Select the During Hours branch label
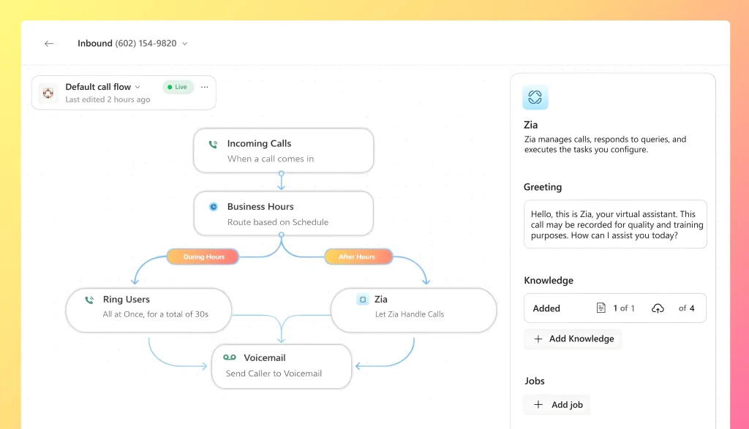This screenshot has height=429, width=749. coord(203,257)
